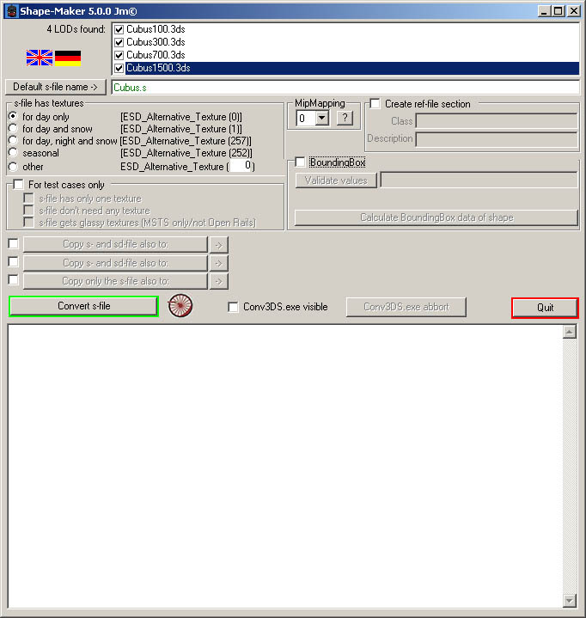Enable the BoundingBox checkbox
The image size is (586, 618).
coord(301,162)
